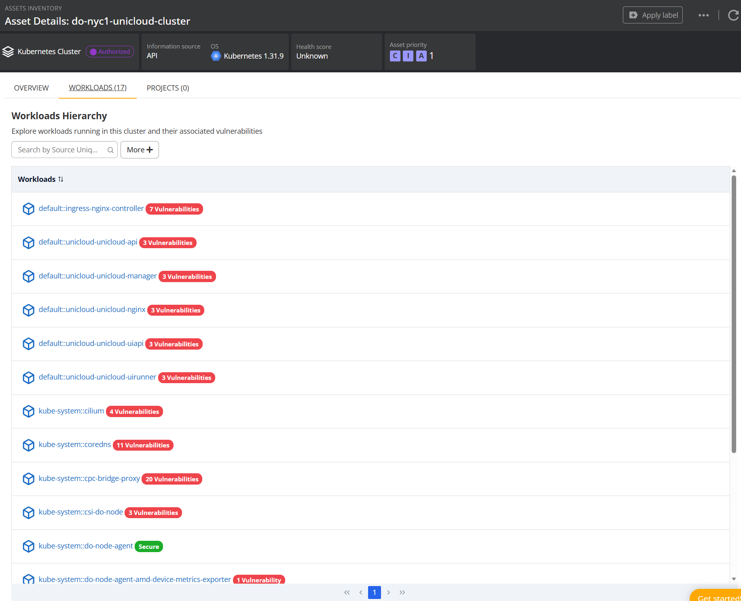Click the Apply label button
This screenshot has width=741, height=601.
click(x=652, y=15)
